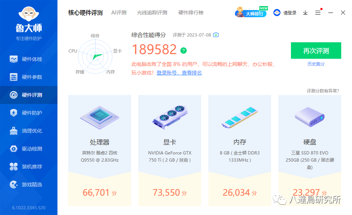Click the screenshot camera icon
This screenshot has width=352, height=215.
[x=216, y=35]
